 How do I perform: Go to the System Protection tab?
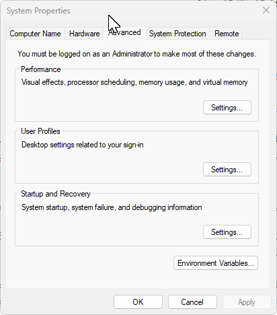click(177, 34)
